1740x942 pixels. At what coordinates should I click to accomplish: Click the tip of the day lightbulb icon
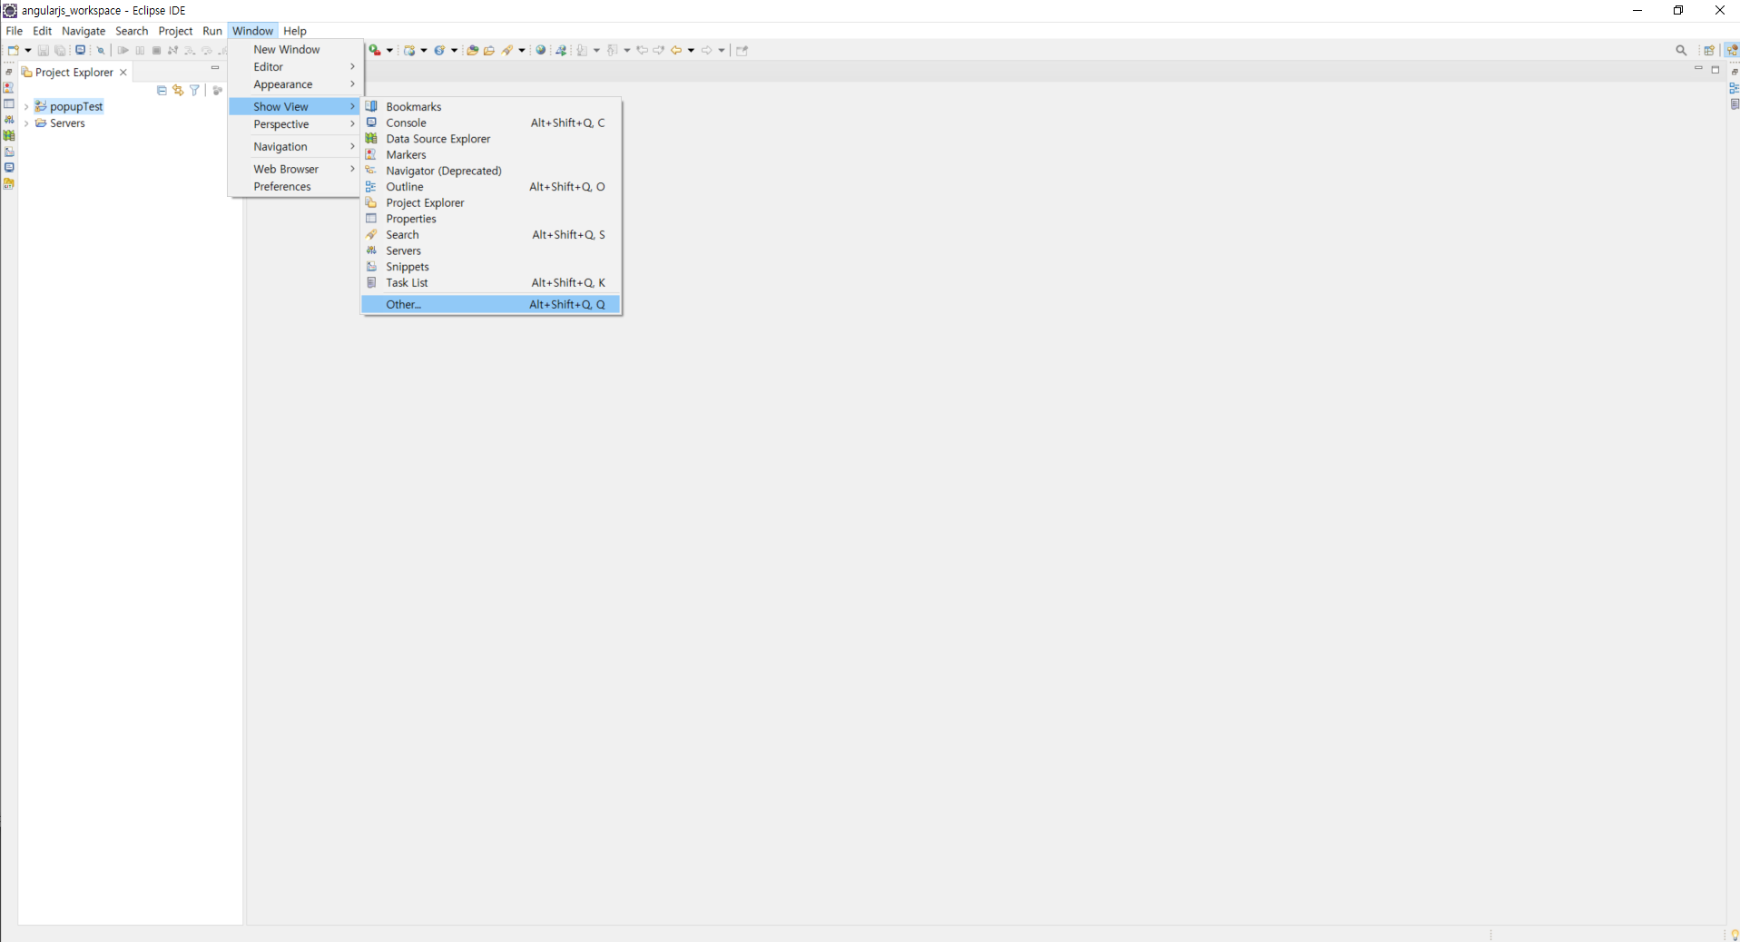click(x=1734, y=935)
